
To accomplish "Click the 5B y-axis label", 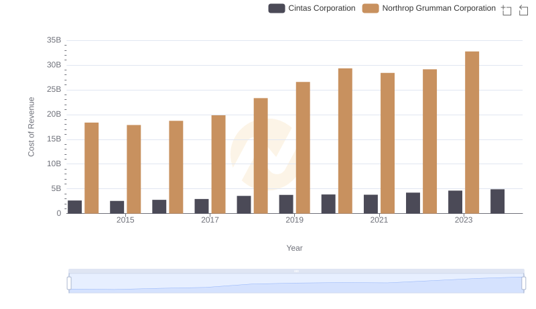I will click(56, 188).
